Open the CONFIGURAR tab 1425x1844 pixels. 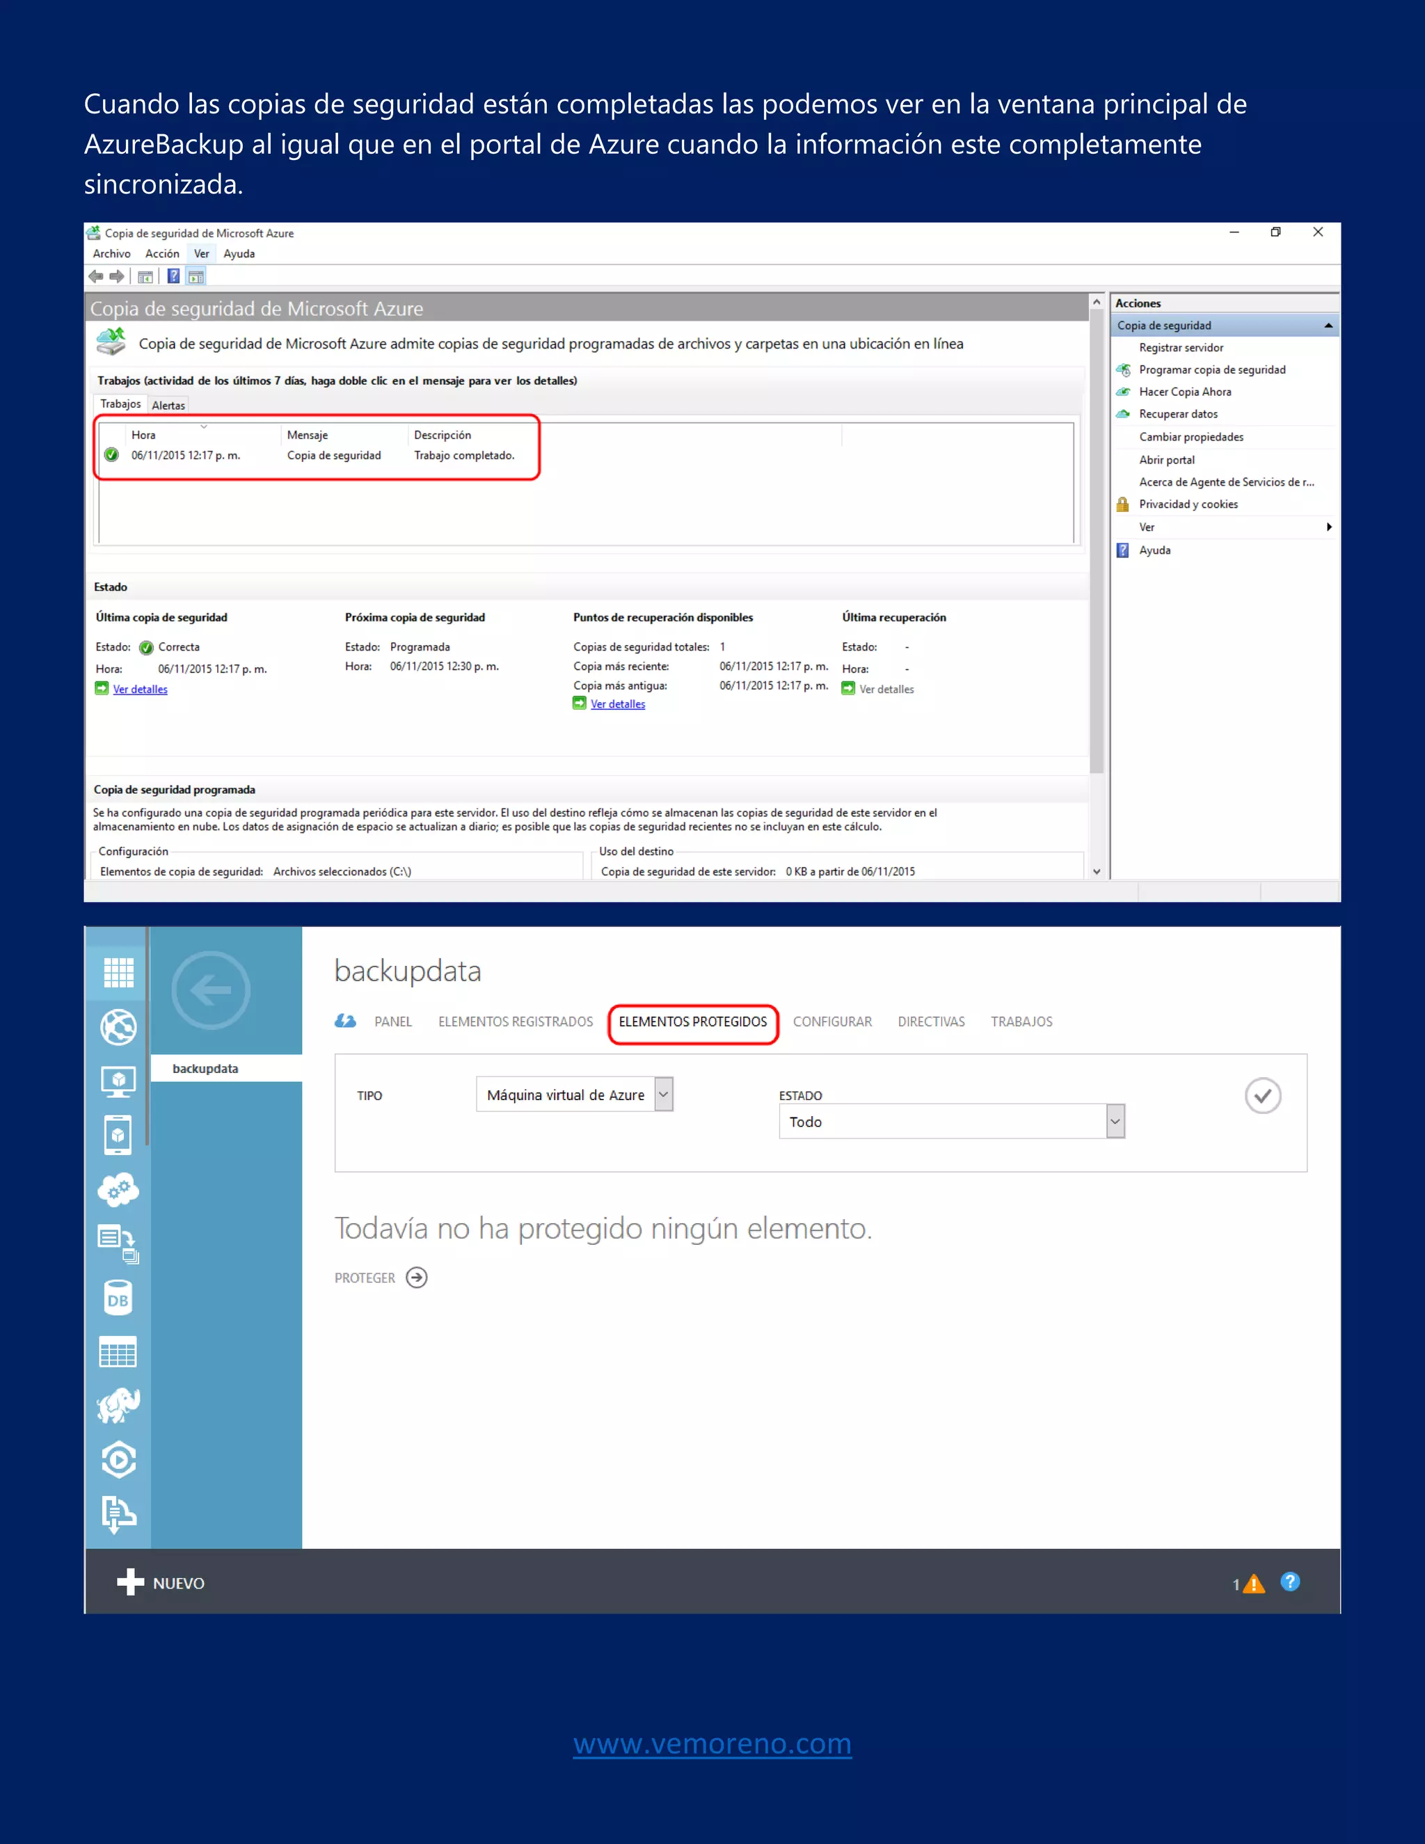832,1022
